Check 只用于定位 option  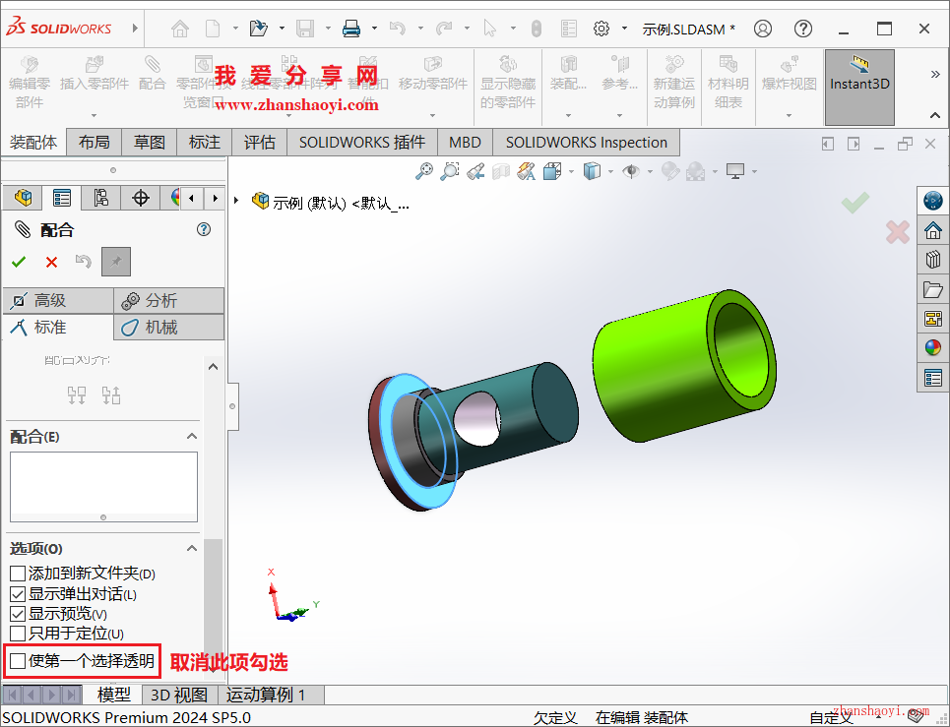[18, 634]
